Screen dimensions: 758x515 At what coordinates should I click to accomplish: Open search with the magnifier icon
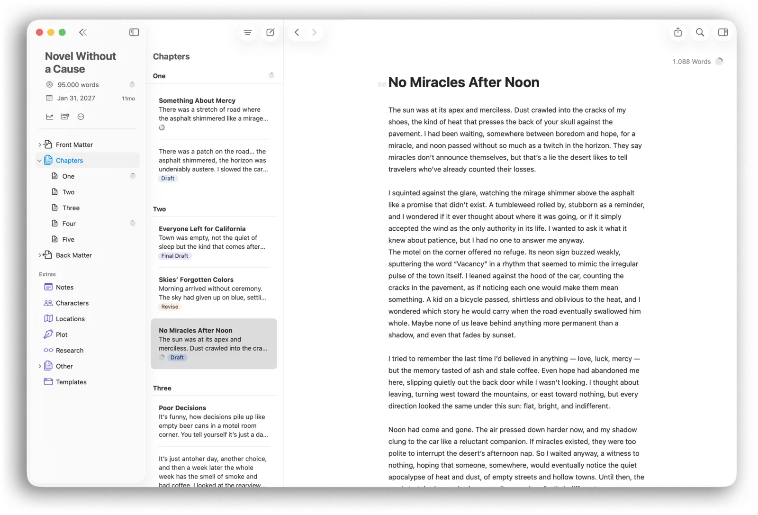click(x=700, y=32)
